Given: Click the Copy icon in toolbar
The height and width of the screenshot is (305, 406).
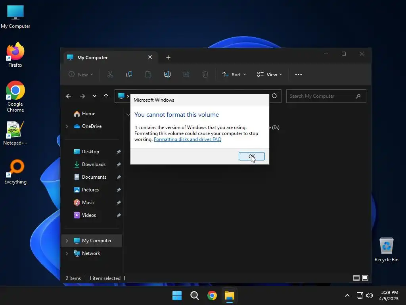Looking at the screenshot, I should click(129, 74).
